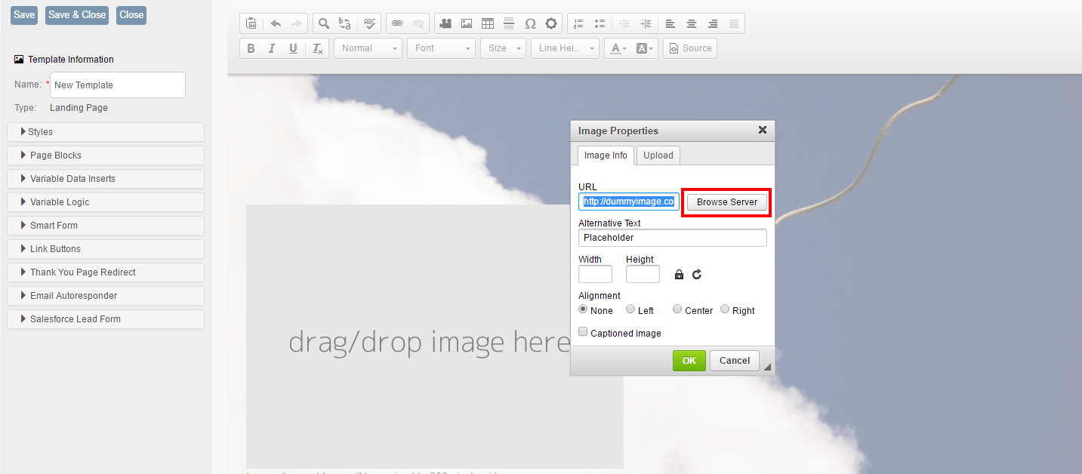Insert a link with chain icon
Image resolution: width=1082 pixels, height=474 pixels.
pos(397,23)
